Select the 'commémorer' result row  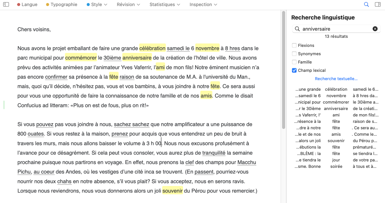336,102
